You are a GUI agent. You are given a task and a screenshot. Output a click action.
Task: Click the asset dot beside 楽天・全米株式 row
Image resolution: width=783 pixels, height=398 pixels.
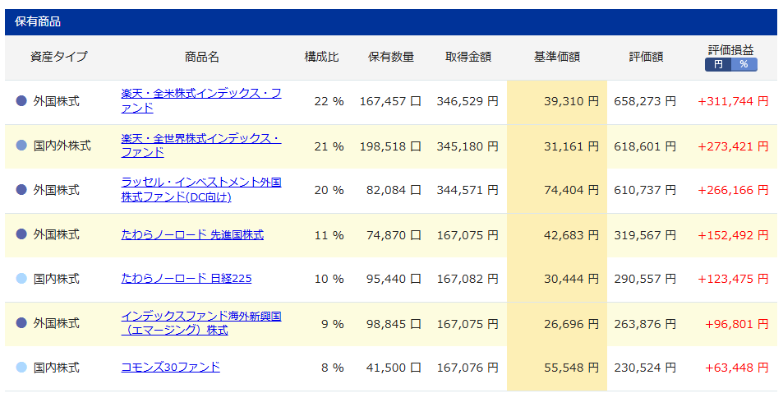click(x=22, y=101)
